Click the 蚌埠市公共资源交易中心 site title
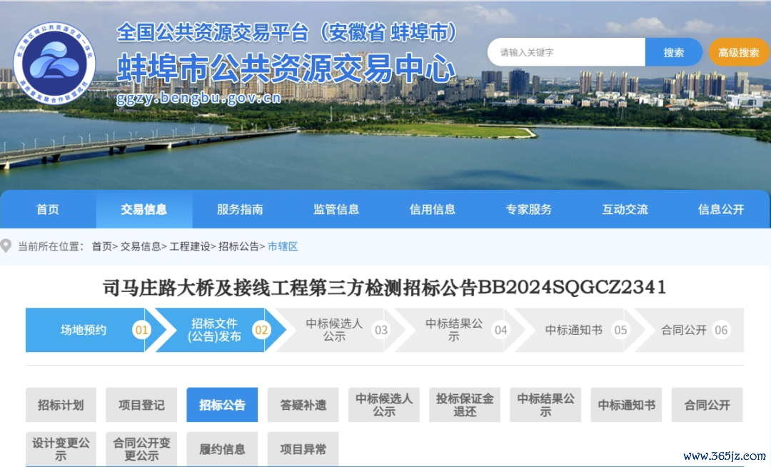This screenshot has height=467, width=771. pyautogui.click(x=286, y=69)
